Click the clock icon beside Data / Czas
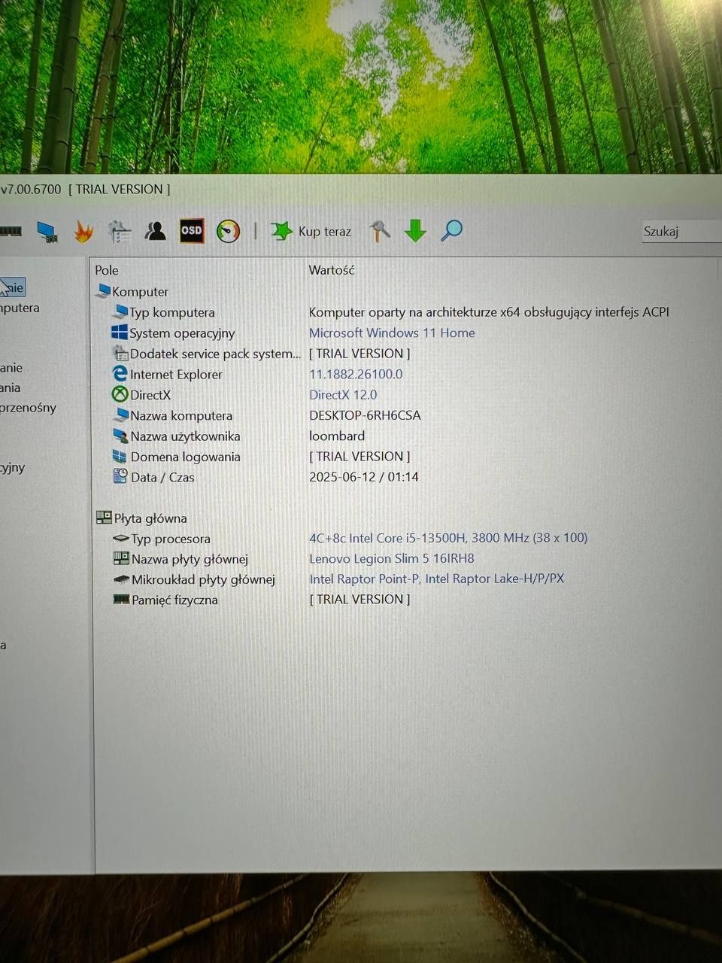Image resolution: width=722 pixels, height=963 pixels. click(120, 475)
